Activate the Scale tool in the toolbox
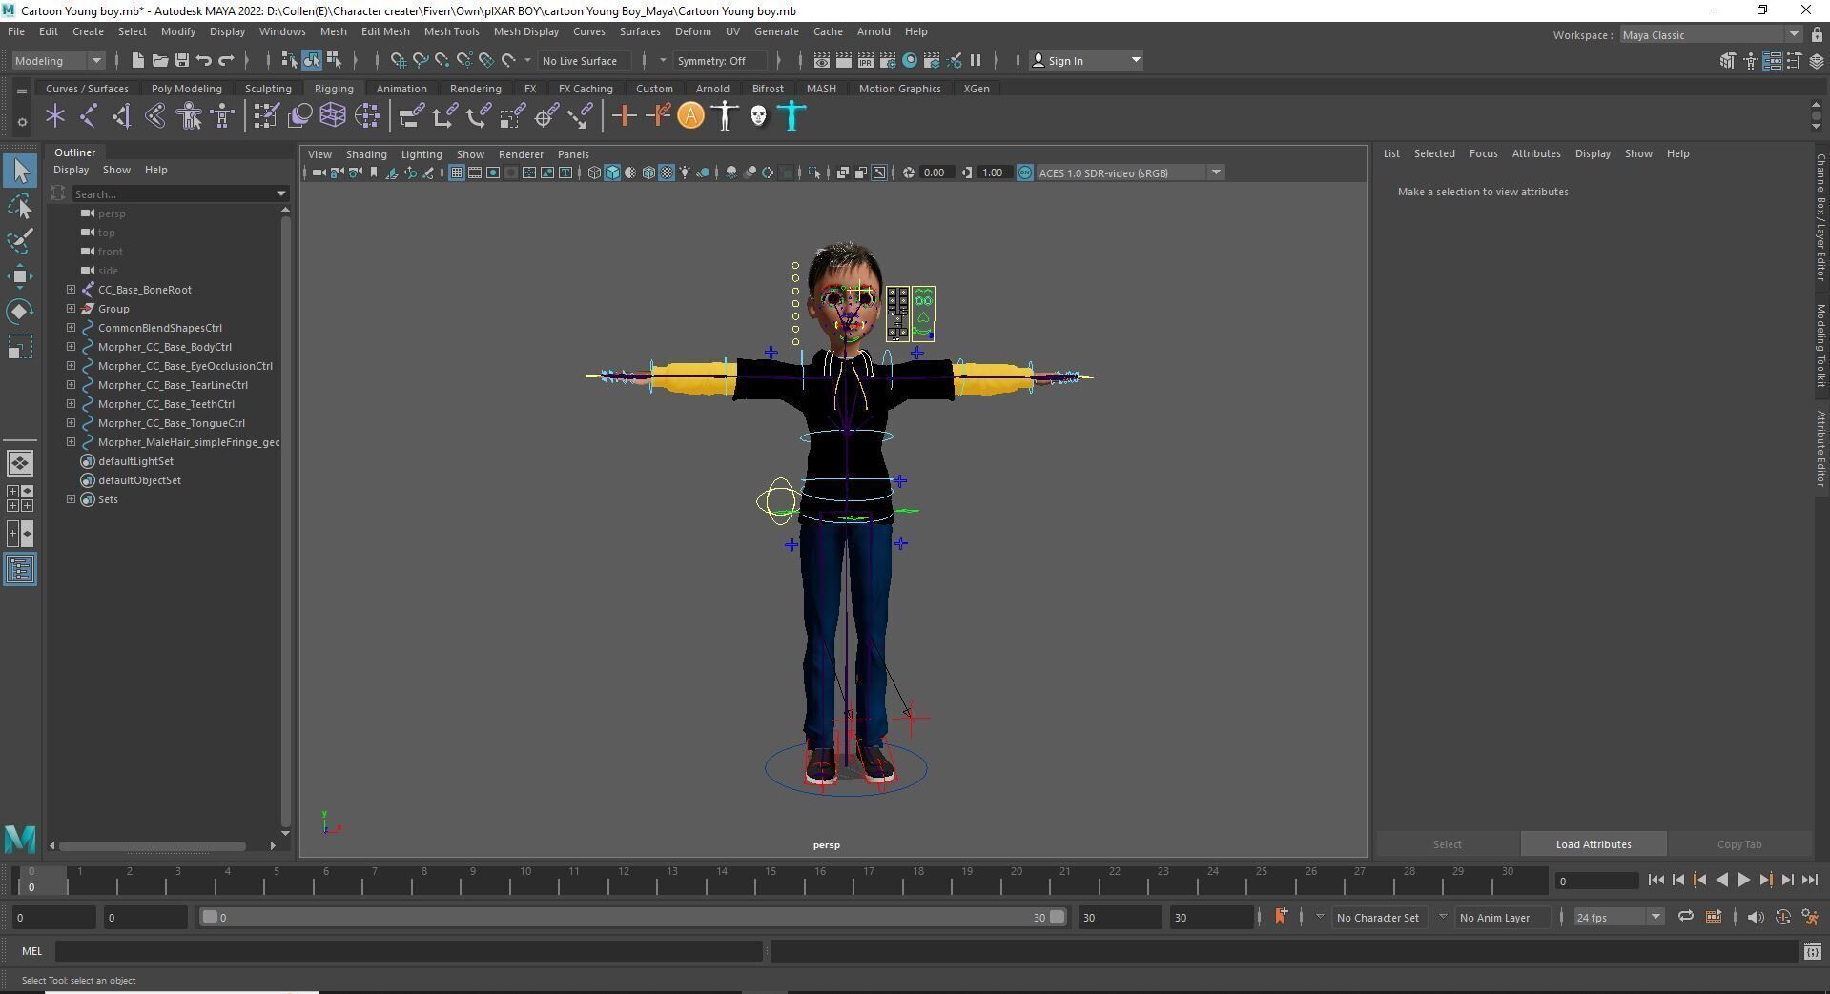 pyautogui.click(x=20, y=347)
